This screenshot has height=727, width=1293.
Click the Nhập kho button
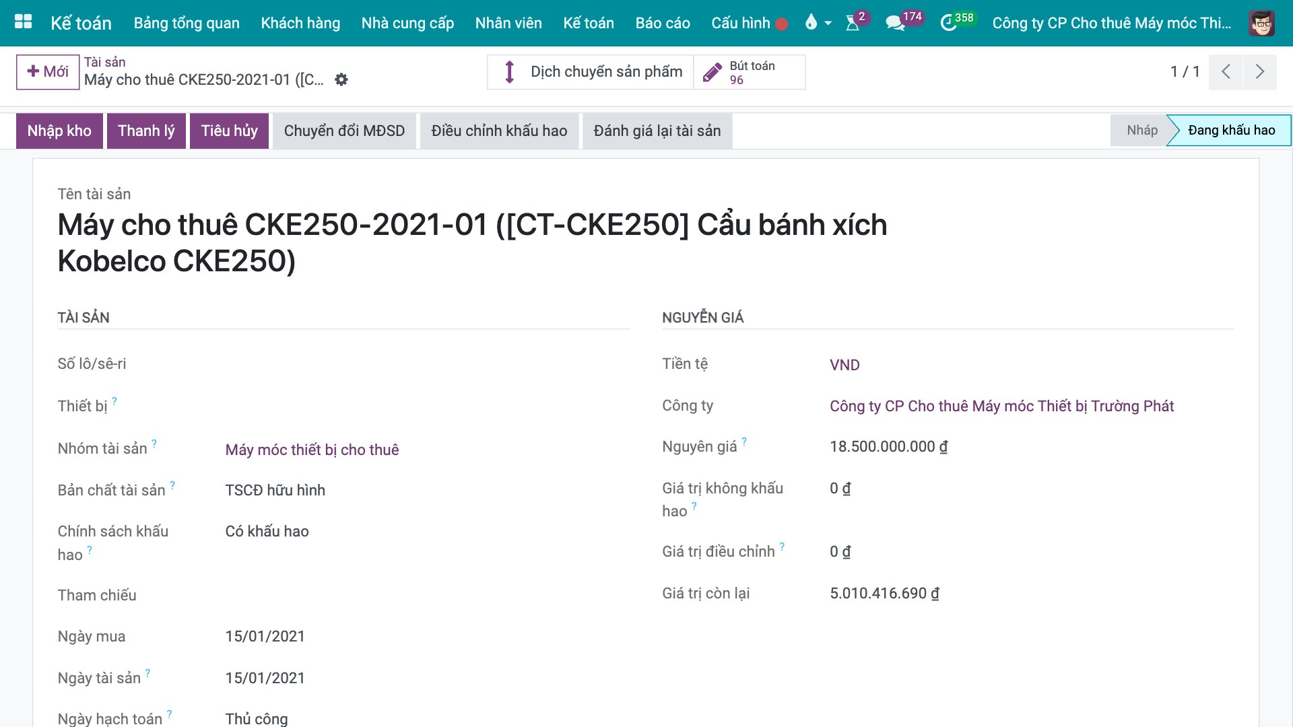[x=59, y=131]
